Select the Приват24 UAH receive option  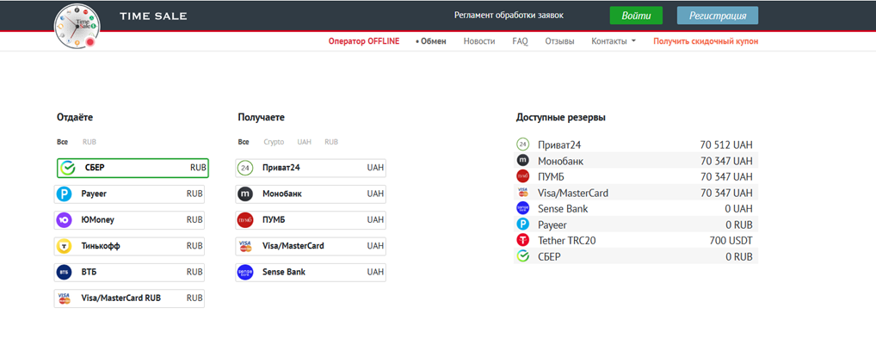coord(311,168)
